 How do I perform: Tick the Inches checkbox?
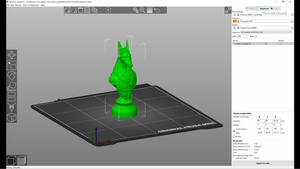(235, 137)
